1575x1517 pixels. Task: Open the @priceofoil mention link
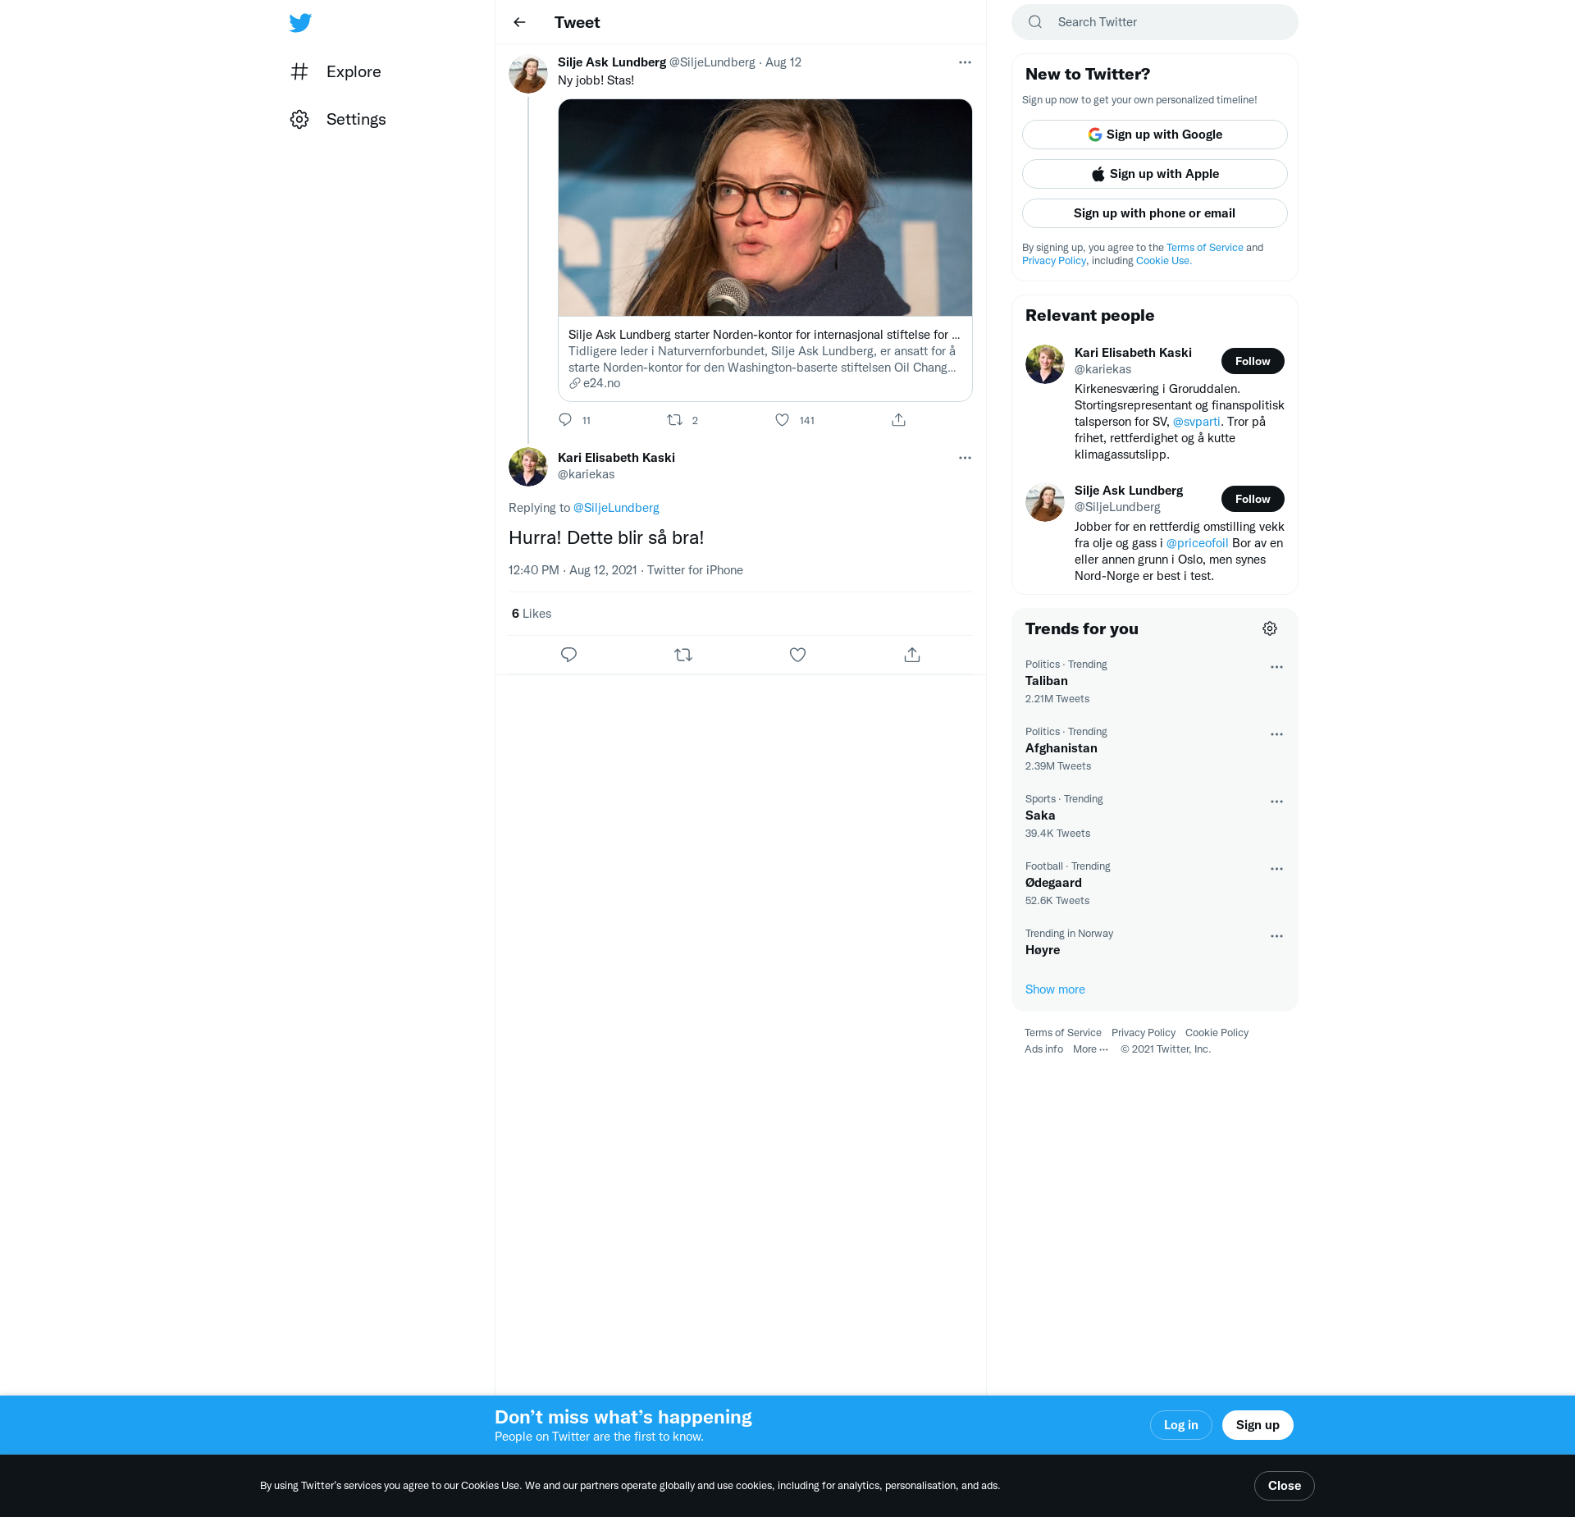(x=1197, y=543)
